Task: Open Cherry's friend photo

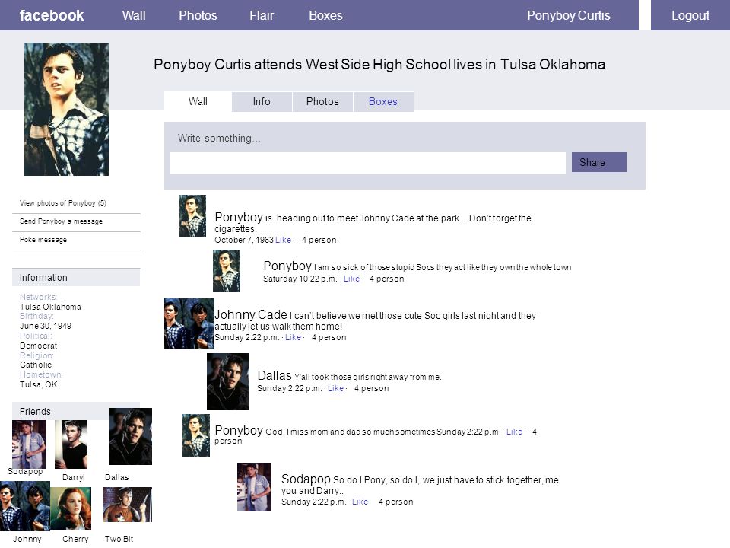Action: point(71,508)
